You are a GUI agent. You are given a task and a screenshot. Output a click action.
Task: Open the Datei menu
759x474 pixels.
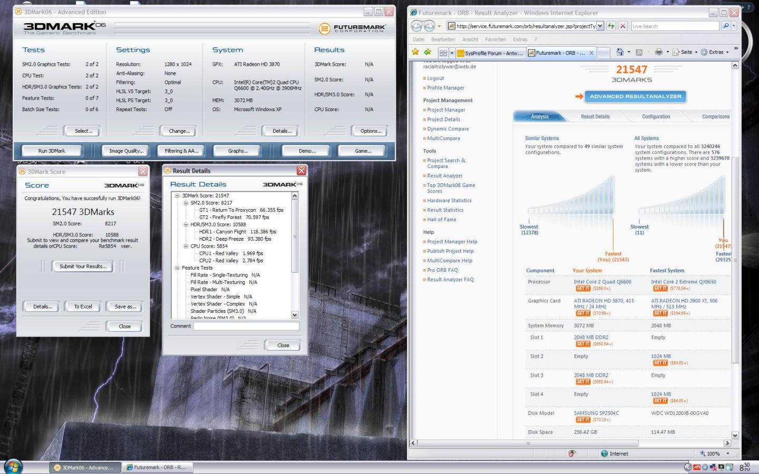pyautogui.click(x=419, y=39)
